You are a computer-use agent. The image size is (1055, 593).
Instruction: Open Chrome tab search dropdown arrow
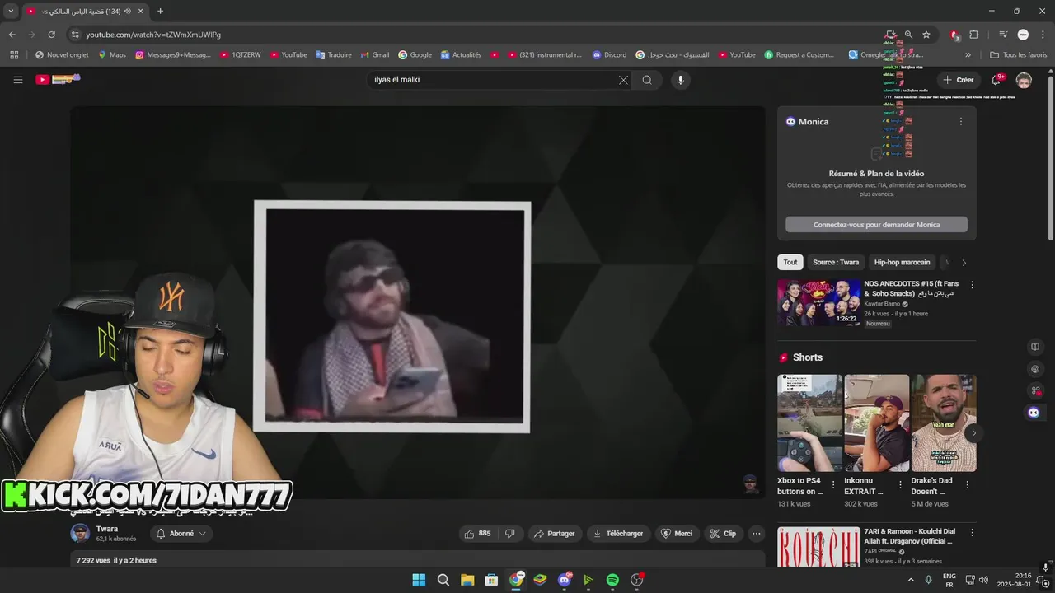point(11,11)
